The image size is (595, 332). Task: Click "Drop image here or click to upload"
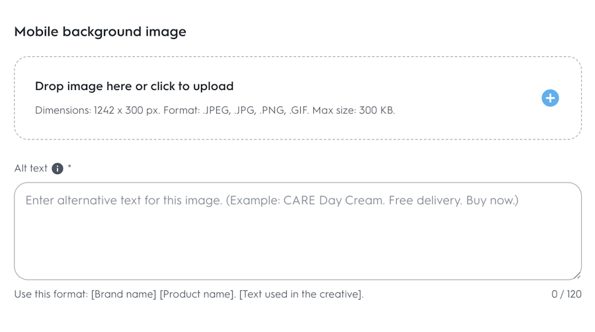coord(134,86)
